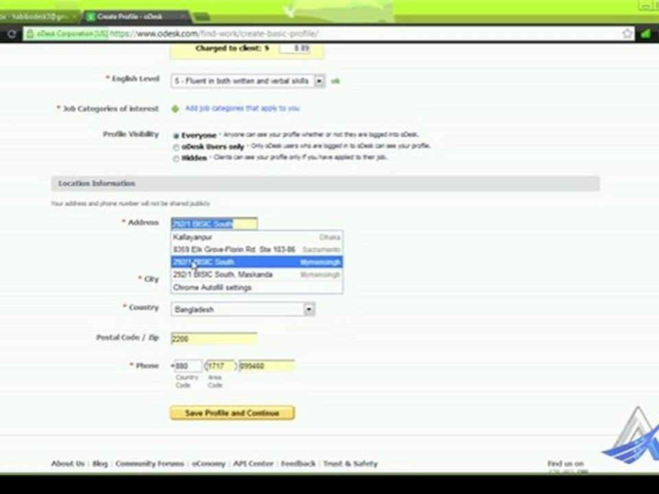The image size is (659, 494).
Task: Bookmark this page with the star icon
Action: (627, 34)
